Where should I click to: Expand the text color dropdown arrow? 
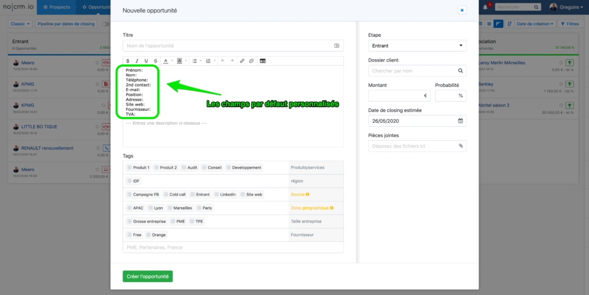(x=172, y=60)
